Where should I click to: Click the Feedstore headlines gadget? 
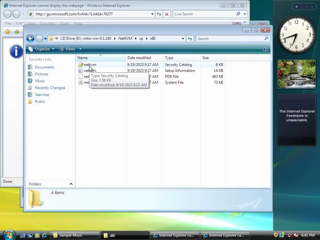tap(297, 120)
